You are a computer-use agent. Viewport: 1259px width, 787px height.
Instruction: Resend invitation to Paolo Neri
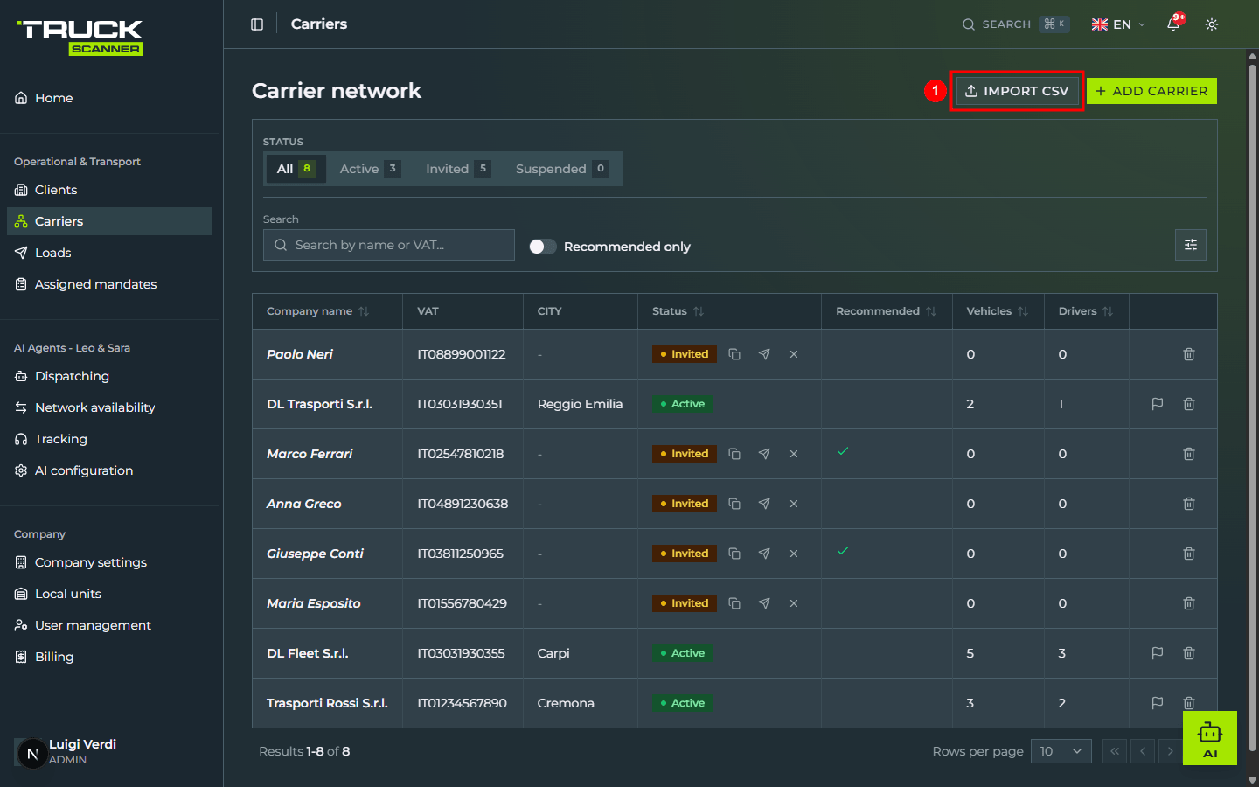[764, 354]
